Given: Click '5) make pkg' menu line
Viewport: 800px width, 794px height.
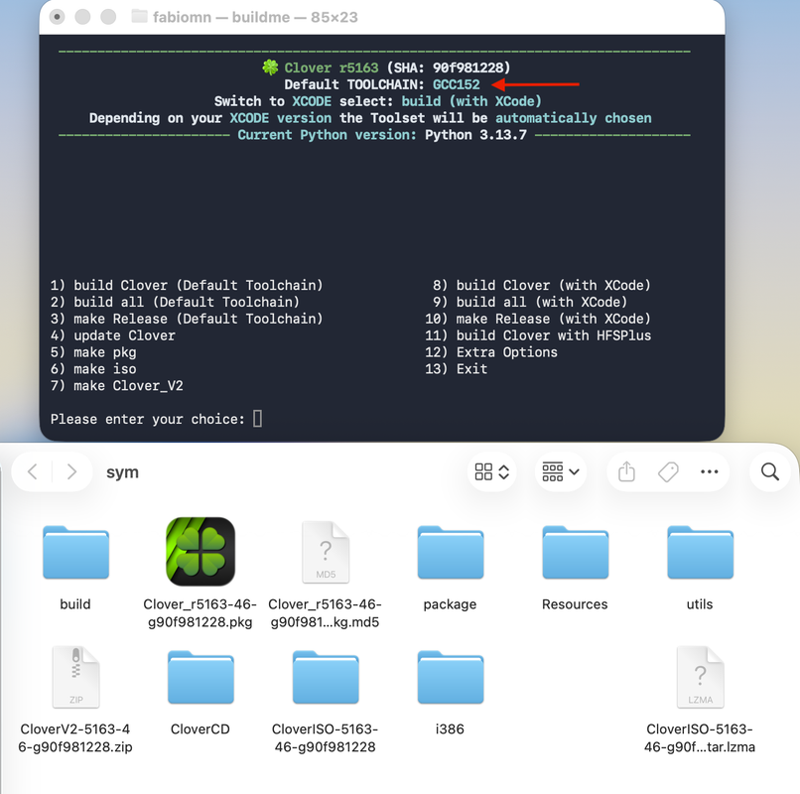Looking at the screenshot, I should [93, 352].
